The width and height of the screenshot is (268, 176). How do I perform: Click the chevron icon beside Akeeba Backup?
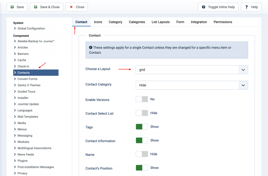pyautogui.click(x=15, y=41)
